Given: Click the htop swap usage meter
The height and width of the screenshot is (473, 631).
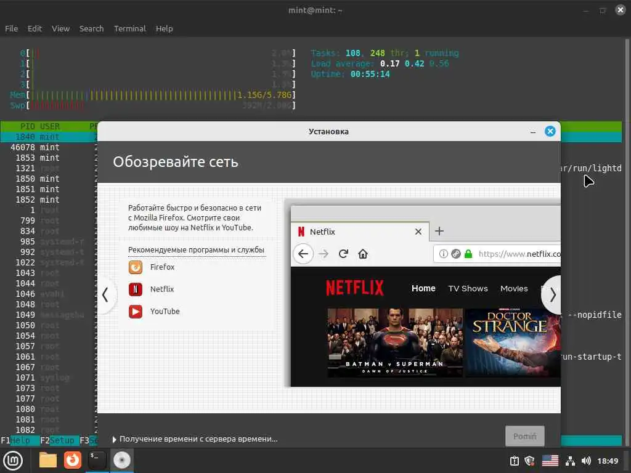Looking at the screenshot, I should click(x=153, y=105).
